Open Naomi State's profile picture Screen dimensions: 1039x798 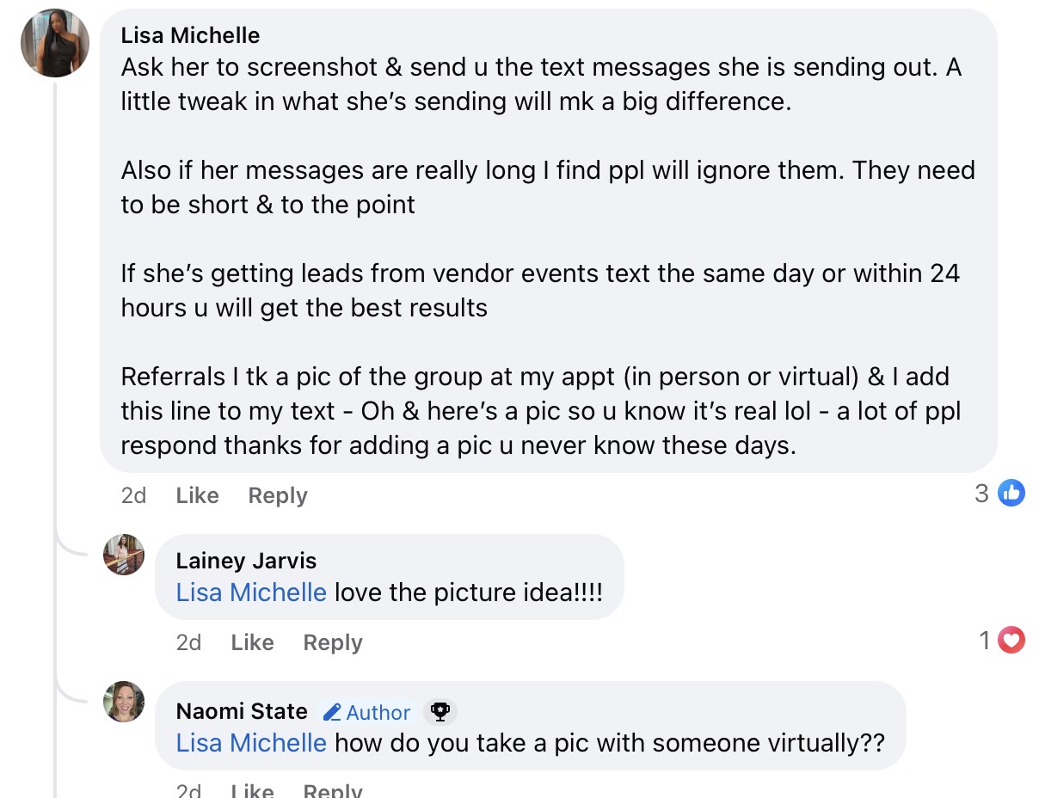point(124,702)
